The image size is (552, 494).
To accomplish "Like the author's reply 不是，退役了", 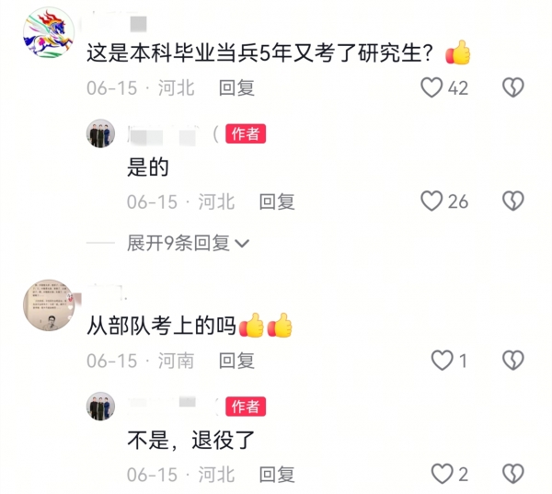I will (443, 474).
